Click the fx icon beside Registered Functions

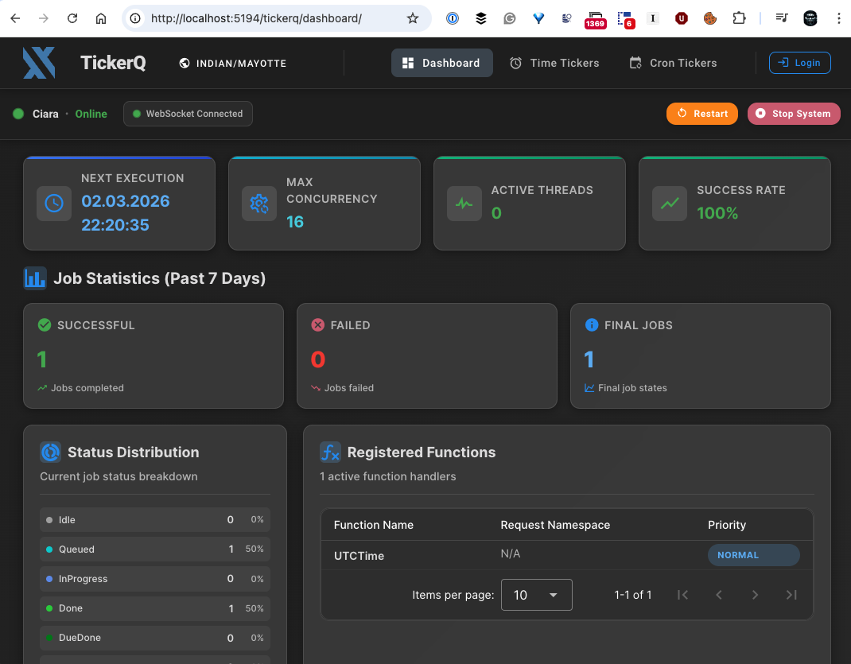tap(330, 452)
